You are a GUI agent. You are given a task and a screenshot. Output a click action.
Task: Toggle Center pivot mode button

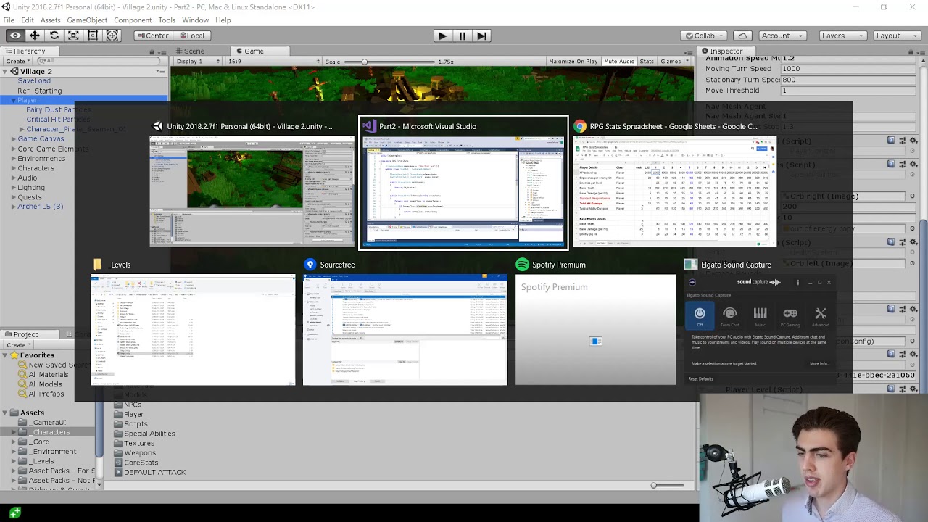152,36
